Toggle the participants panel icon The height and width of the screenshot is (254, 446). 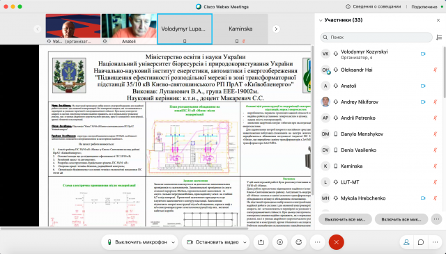tap(406, 242)
